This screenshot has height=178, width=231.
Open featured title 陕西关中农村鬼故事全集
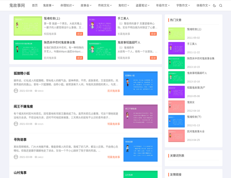click(x=59, y=42)
